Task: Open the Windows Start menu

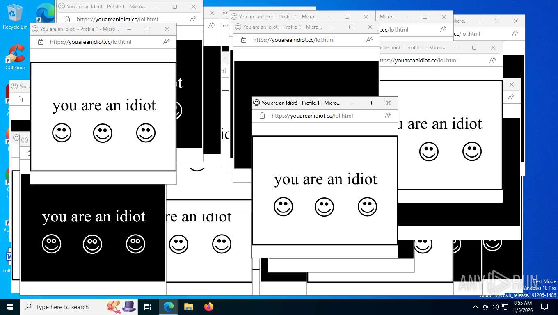Action: click(x=9, y=307)
